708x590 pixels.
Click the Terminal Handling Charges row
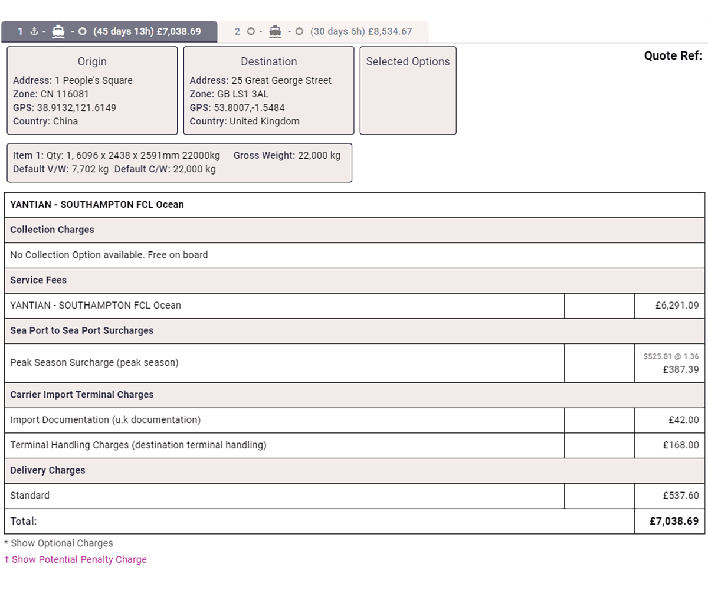click(x=138, y=445)
